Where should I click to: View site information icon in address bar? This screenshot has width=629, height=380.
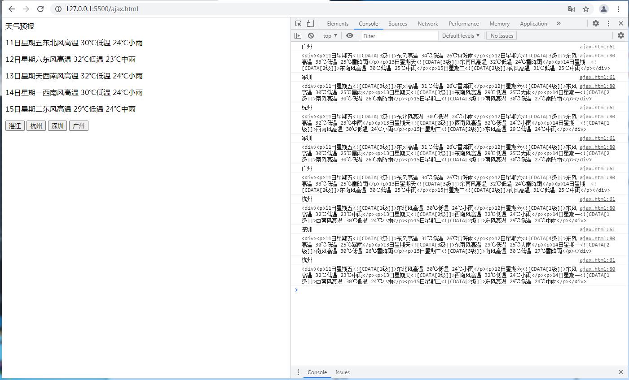(58, 9)
